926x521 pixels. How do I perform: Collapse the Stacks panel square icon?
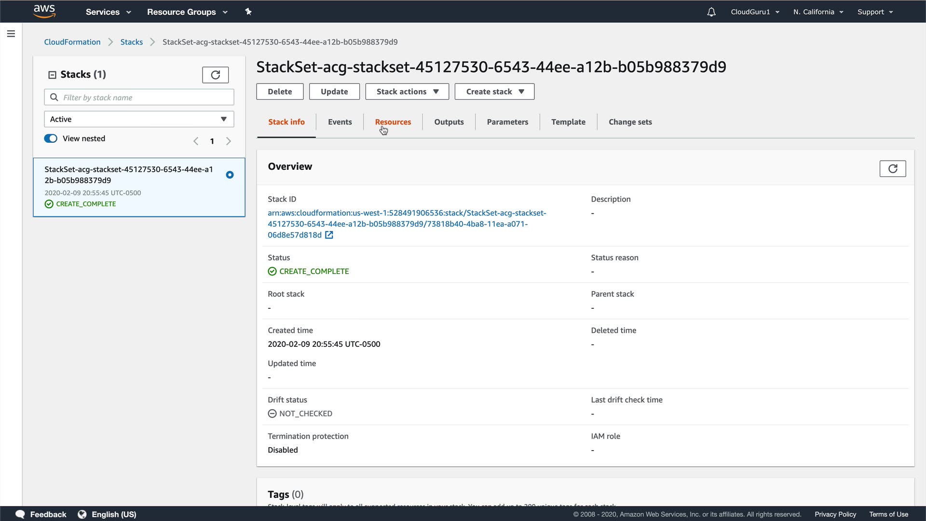[x=52, y=75]
